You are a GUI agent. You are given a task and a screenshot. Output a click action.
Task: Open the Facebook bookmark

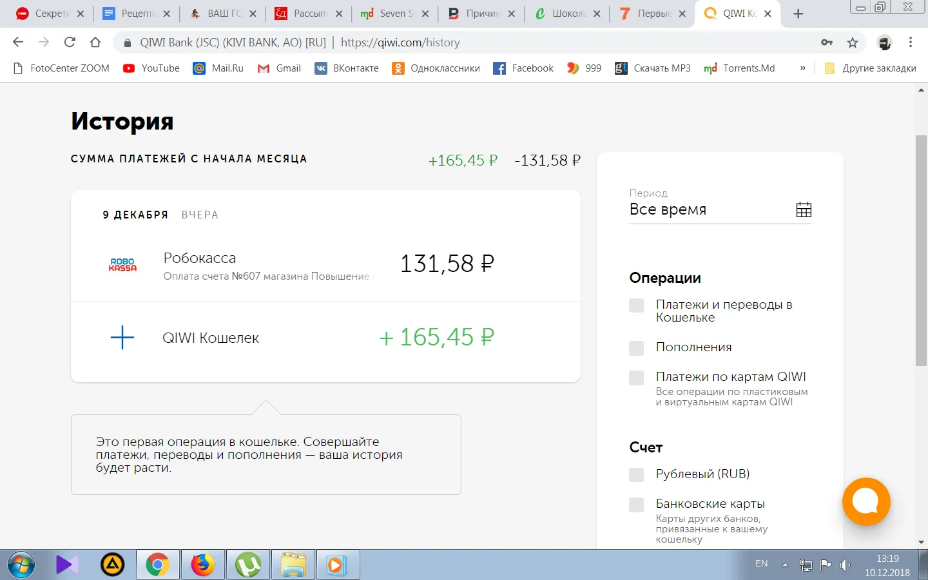523,68
